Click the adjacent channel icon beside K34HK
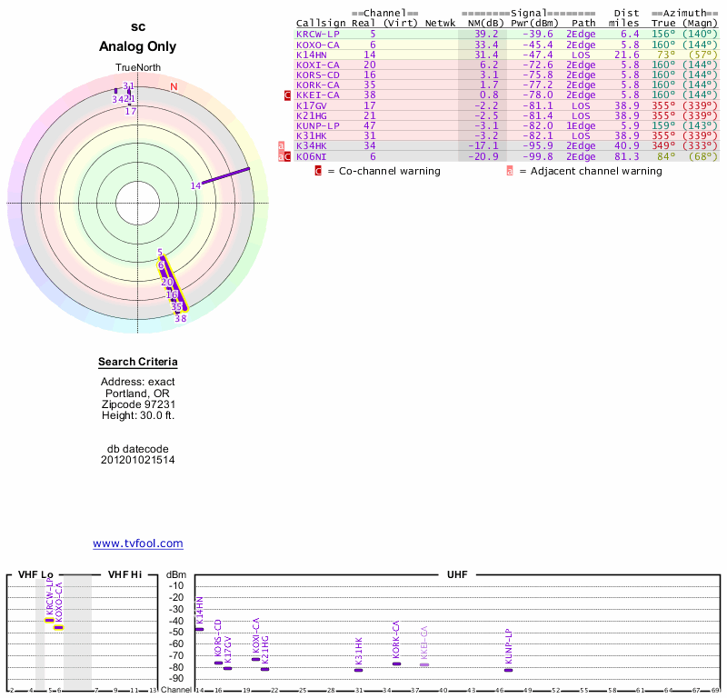727x698 pixels. tap(281, 145)
